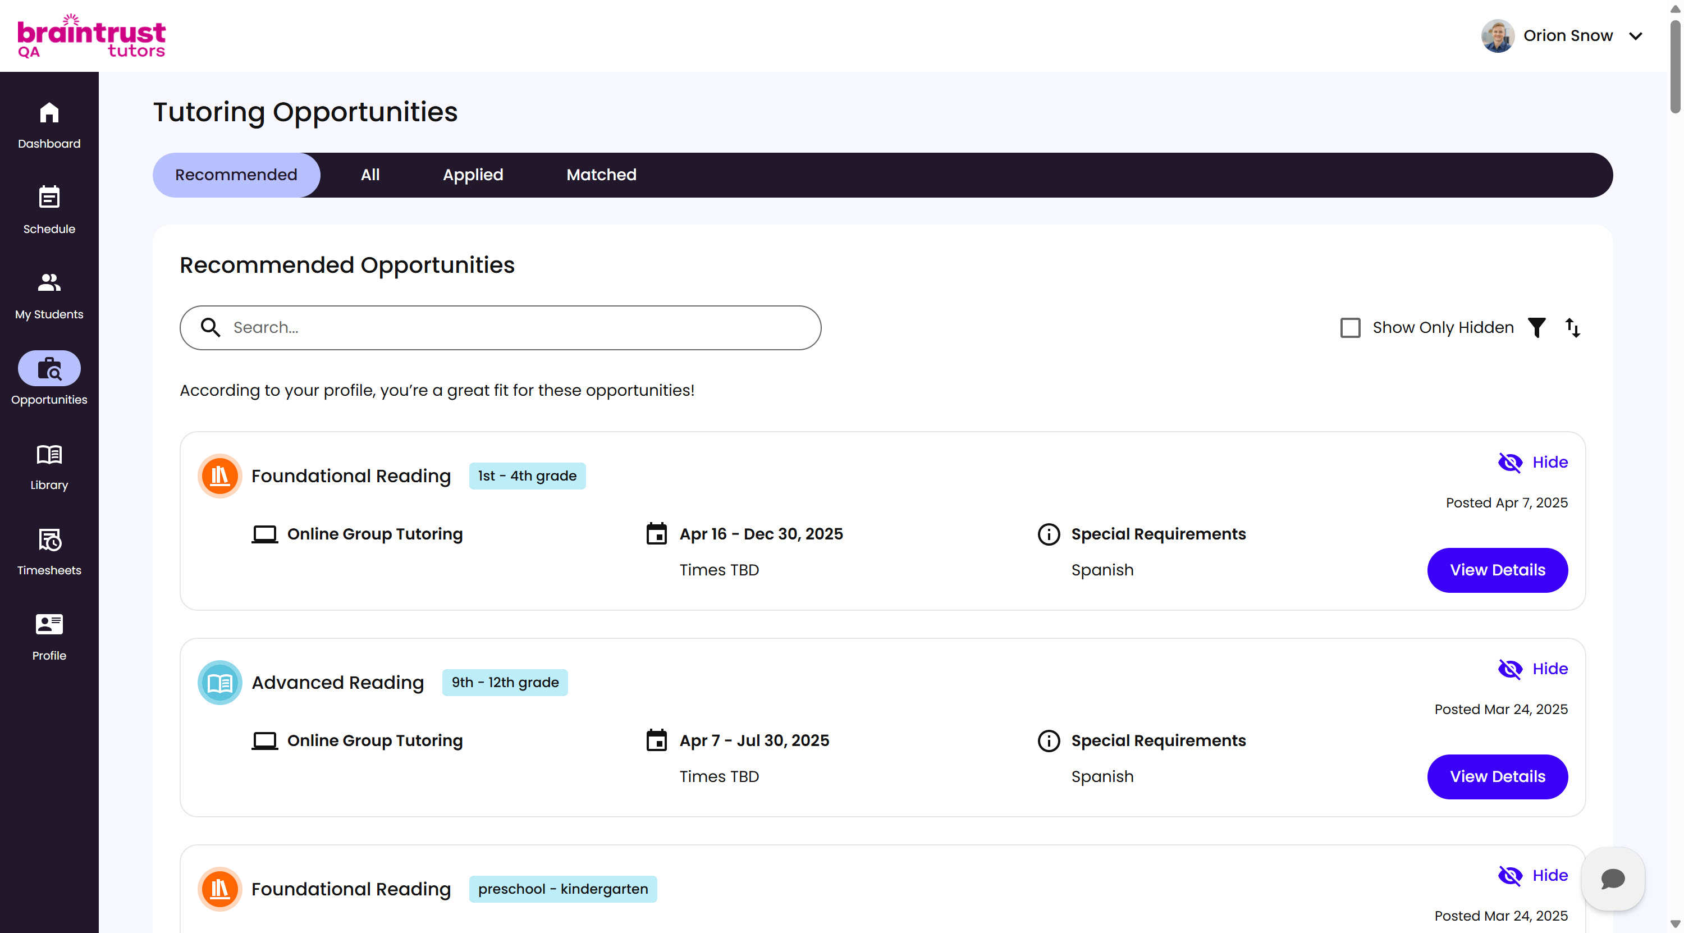Image resolution: width=1684 pixels, height=933 pixels.
Task: Click the Show Only Hidden label
Action: 1443,328
